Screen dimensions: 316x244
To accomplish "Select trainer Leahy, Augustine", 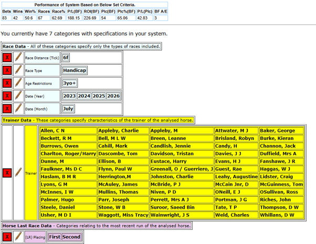I will tap(236, 177).
